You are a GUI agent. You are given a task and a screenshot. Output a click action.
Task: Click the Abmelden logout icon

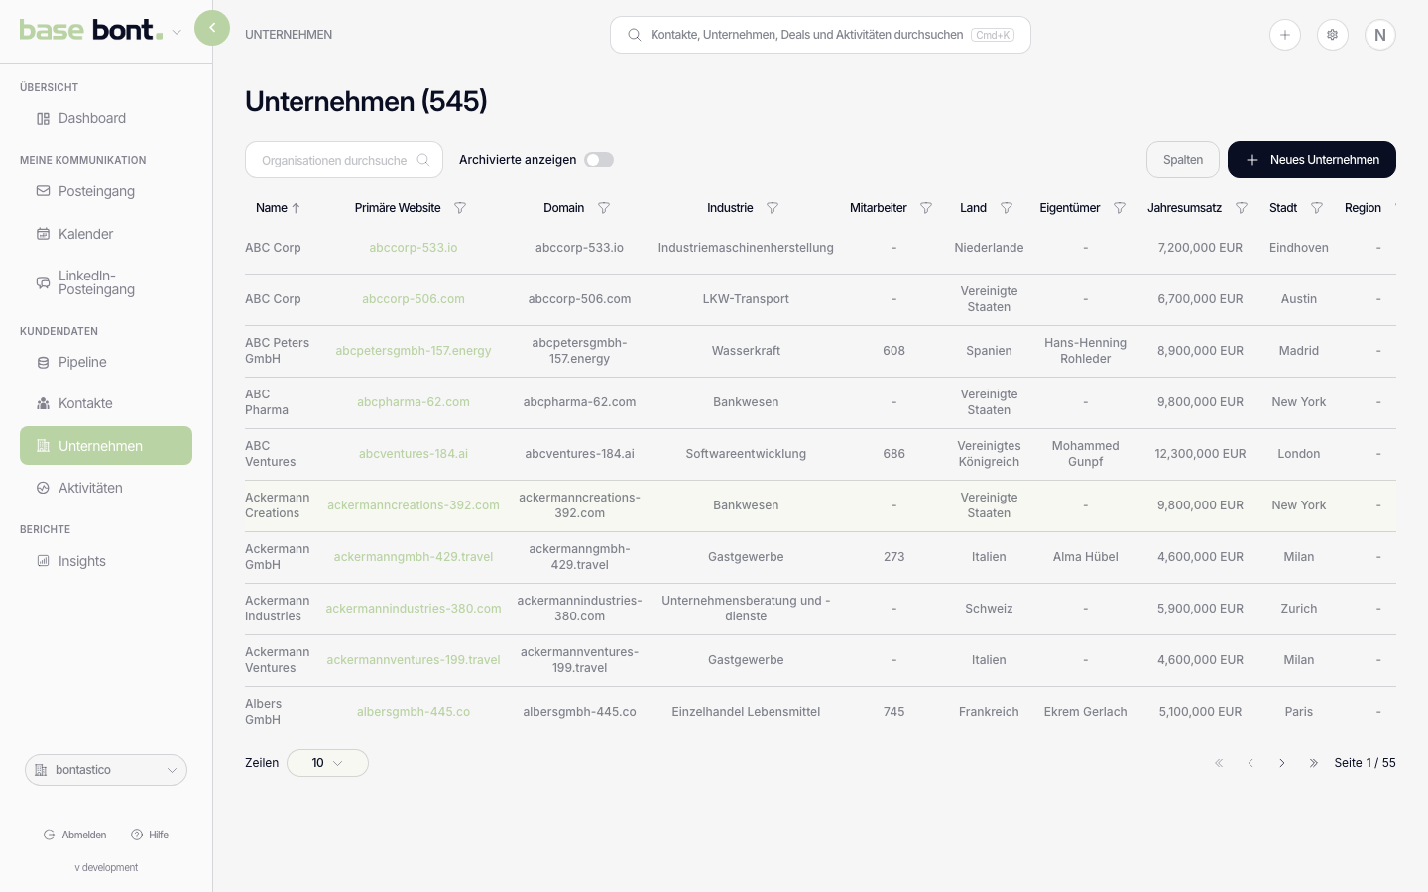coord(49,835)
